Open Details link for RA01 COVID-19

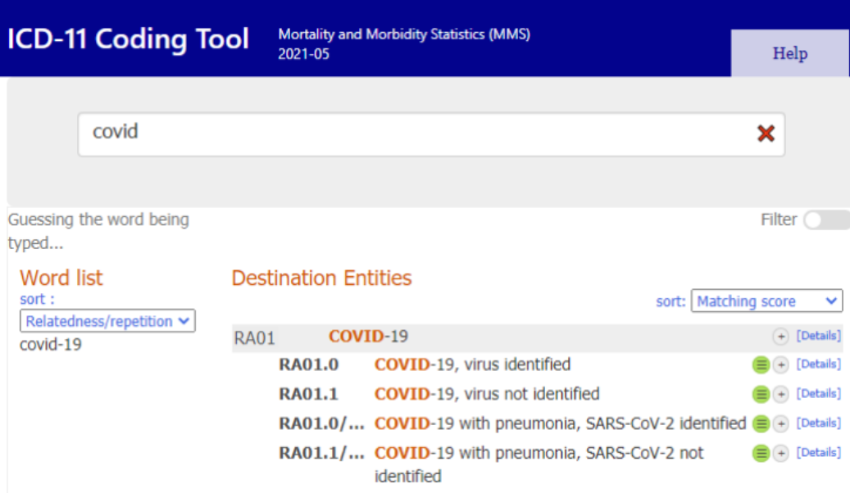click(x=819, y=336)
